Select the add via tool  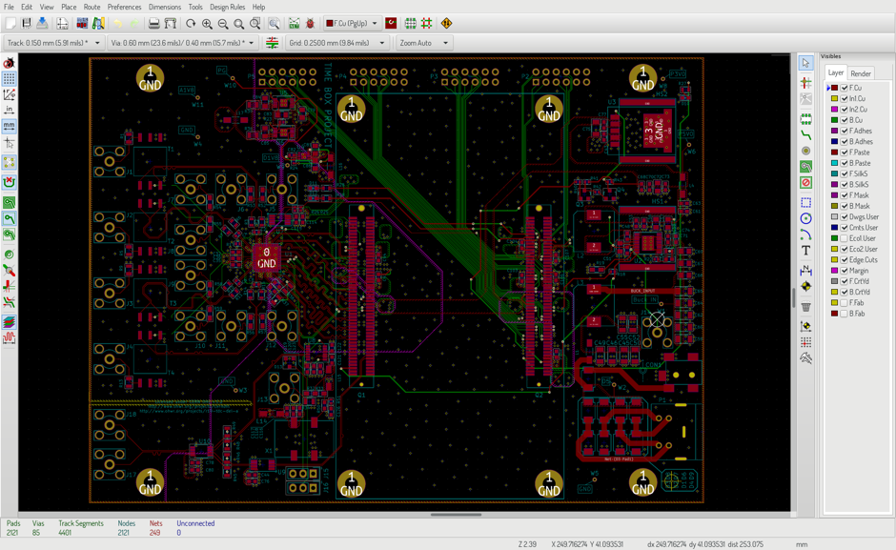(x=805, y=151)
